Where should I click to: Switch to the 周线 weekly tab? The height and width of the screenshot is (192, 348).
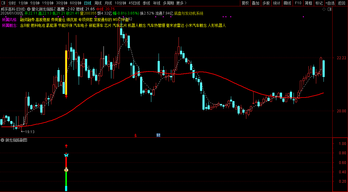click(98, 3)
